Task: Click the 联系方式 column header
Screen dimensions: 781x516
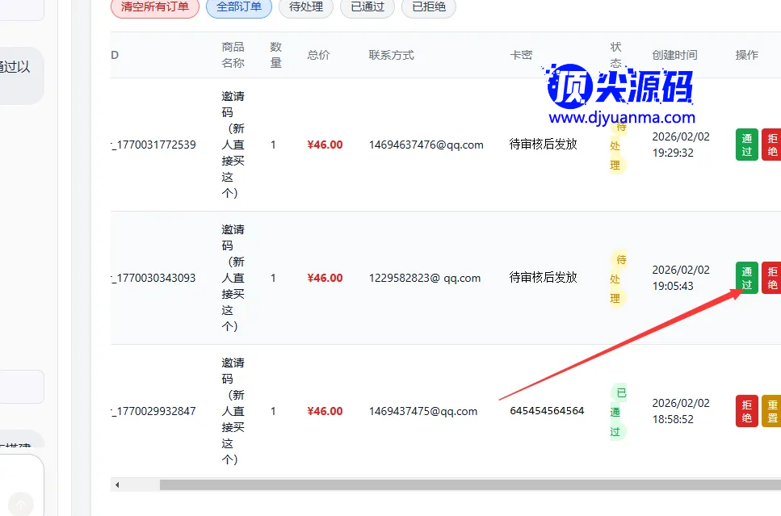Action: point(391,55)
